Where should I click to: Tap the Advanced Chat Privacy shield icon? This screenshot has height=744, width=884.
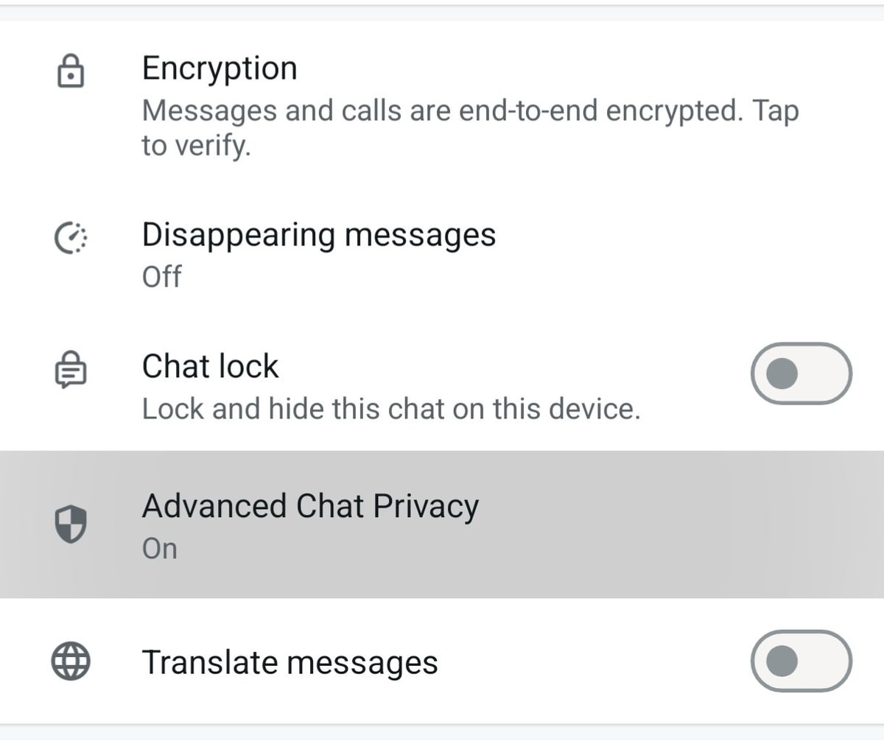point(71,524)
